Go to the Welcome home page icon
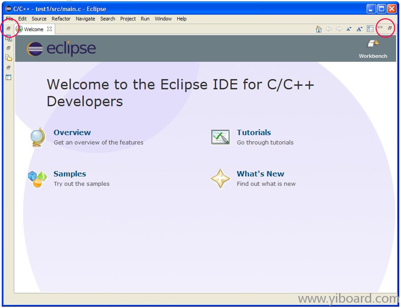The image size is (401, 308). tap(319, 29)
